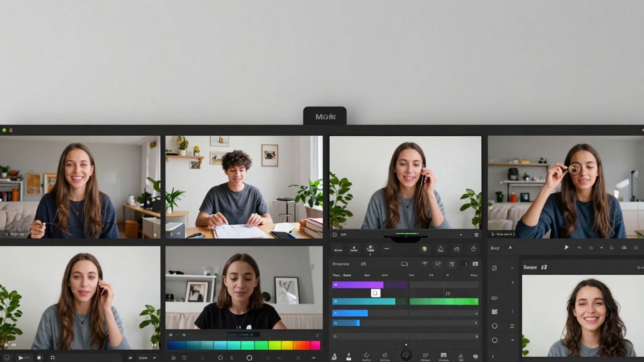Enable the circular record toggle in the bottom bar
This screenshot has height=362, width=644.
coord(406,356)
